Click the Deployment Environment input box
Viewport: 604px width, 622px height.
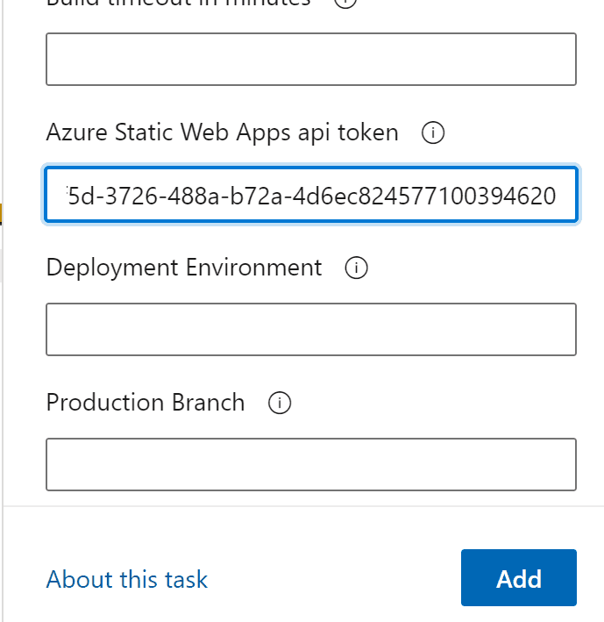pos(311,329)
